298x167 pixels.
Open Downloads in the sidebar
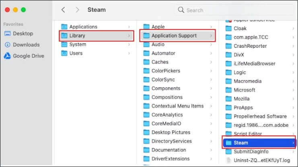click(26, 45)
